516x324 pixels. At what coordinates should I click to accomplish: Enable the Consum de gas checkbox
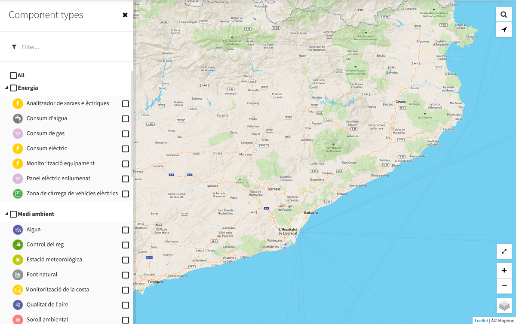click(126, 134)
